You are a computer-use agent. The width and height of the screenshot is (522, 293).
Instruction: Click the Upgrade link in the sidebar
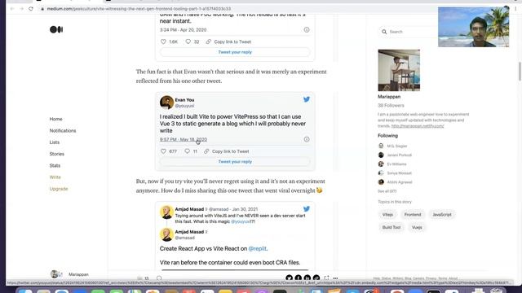[59, 189]
